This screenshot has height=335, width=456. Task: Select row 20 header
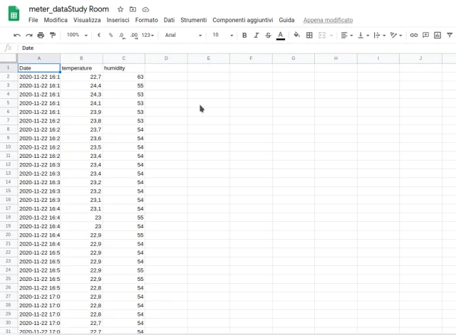pyautogui.click(x=9, y=235)
